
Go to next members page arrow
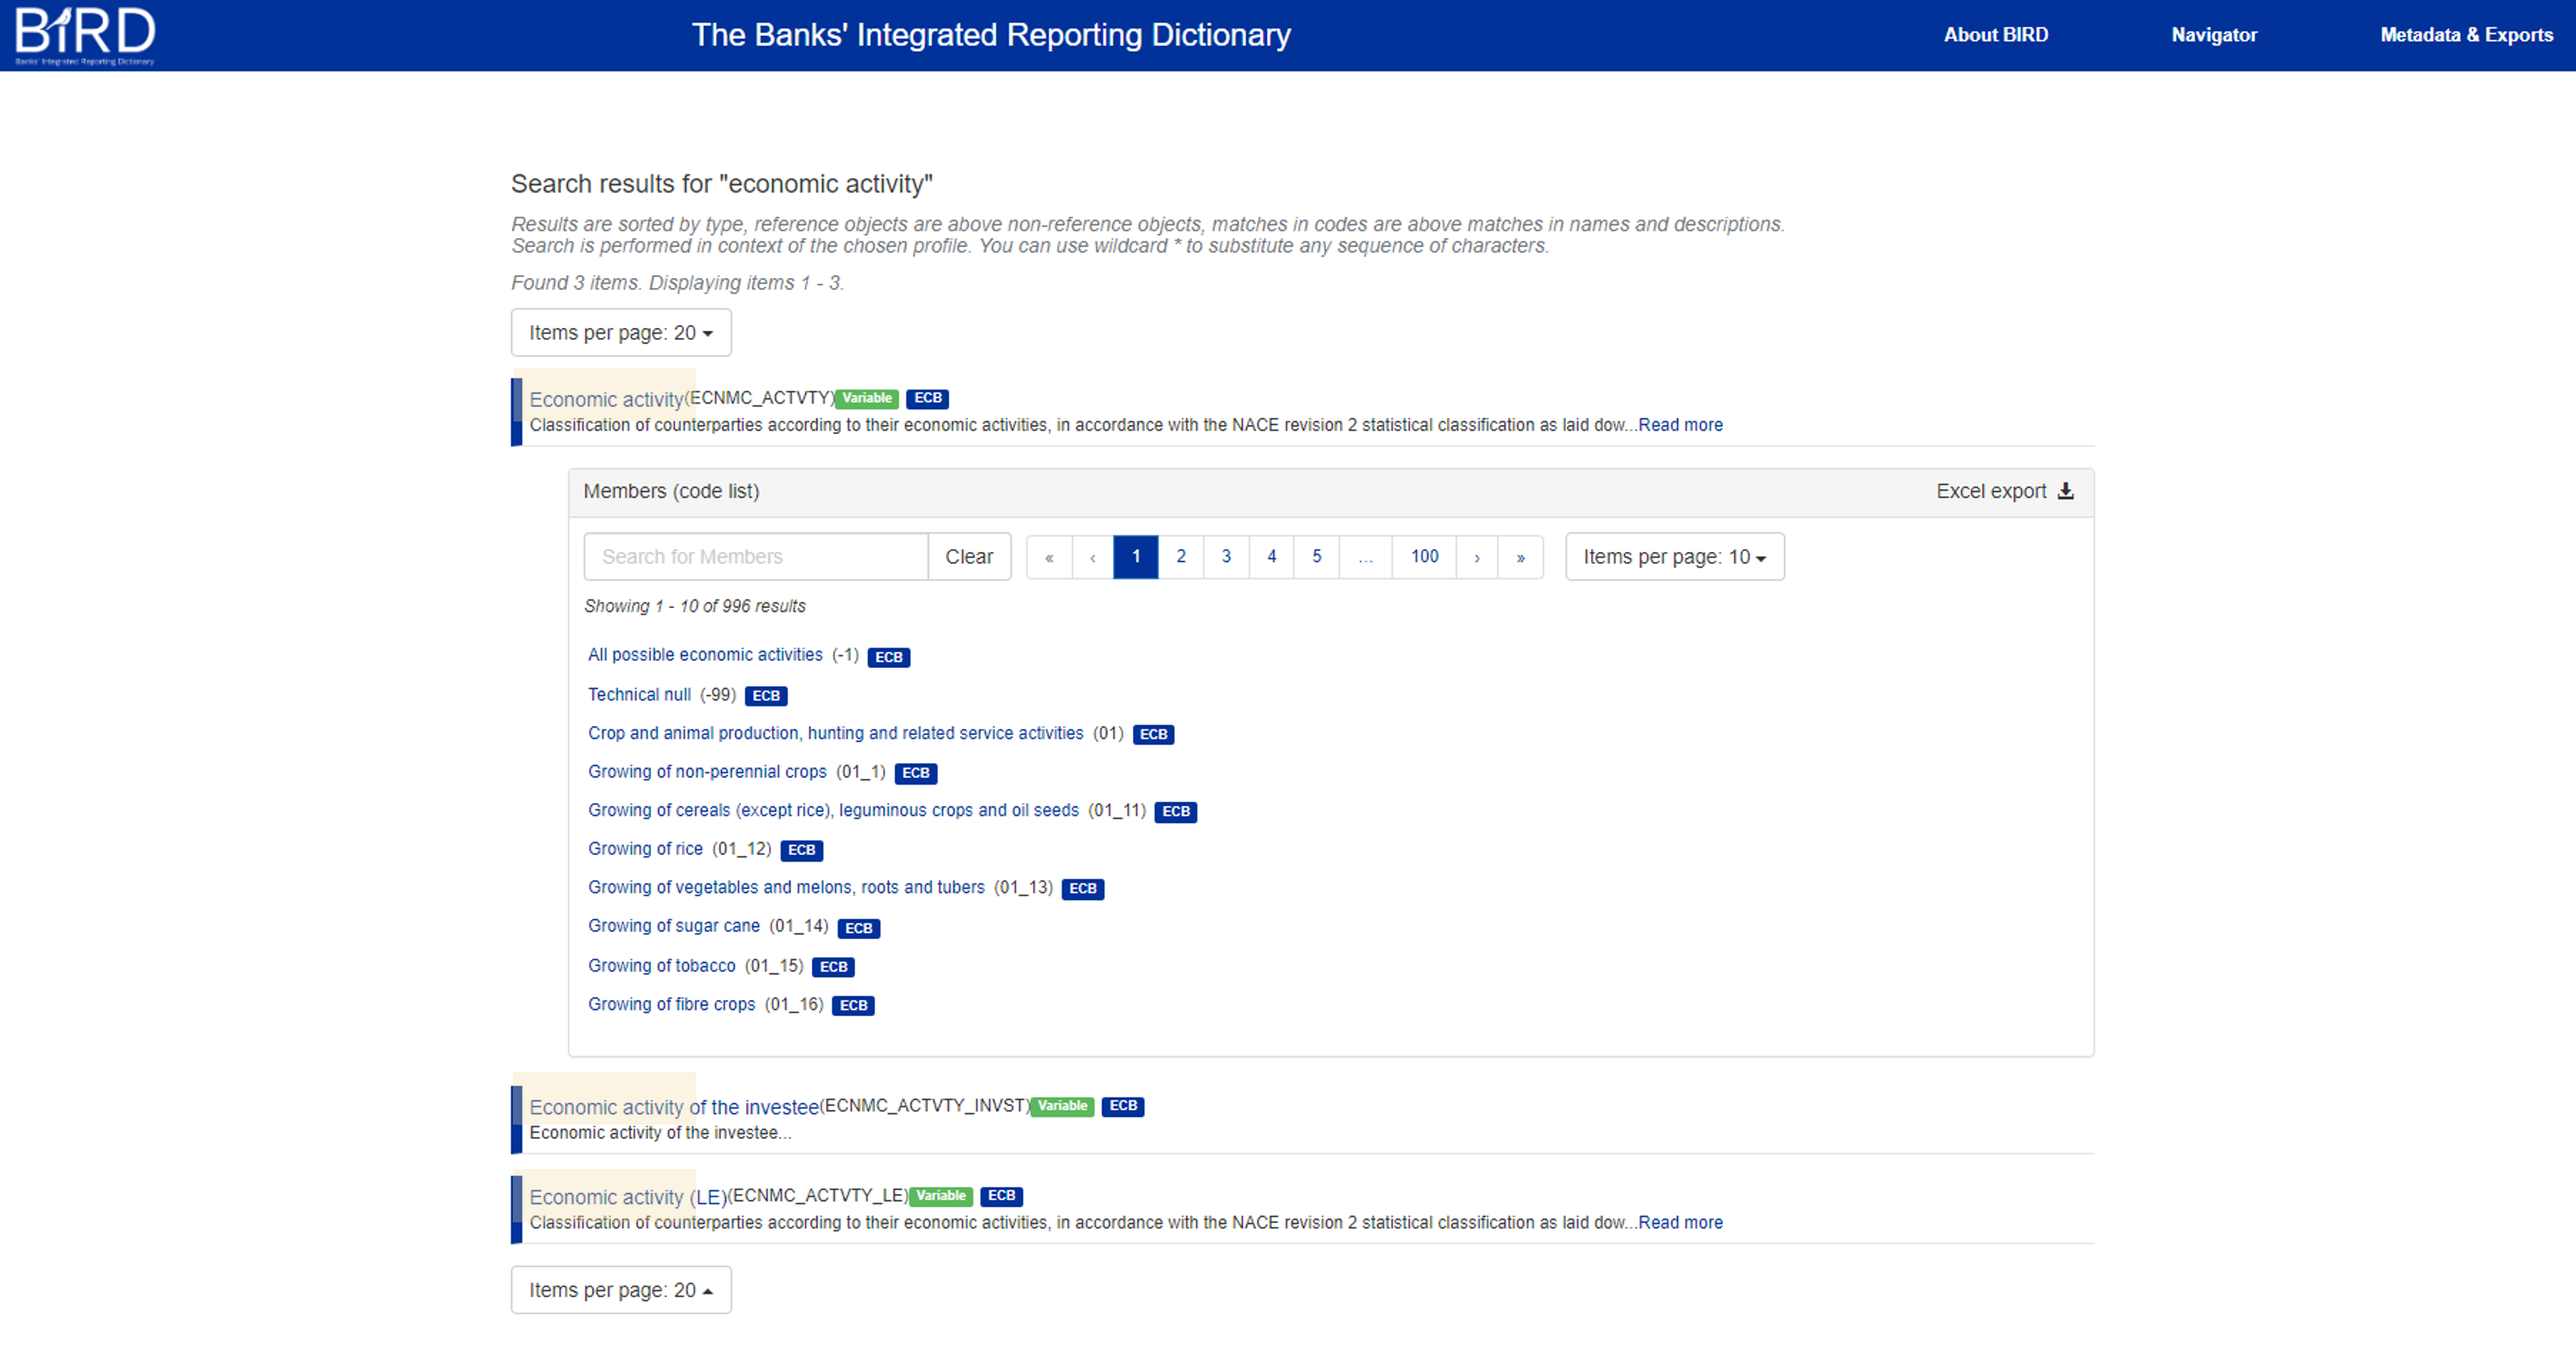(1476, 557)
